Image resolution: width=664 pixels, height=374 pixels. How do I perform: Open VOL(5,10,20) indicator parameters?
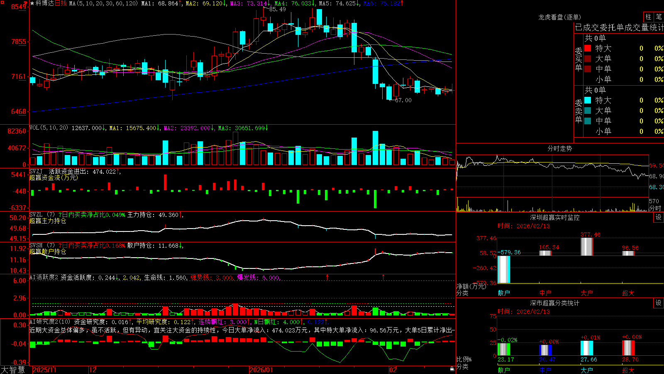coord(49,128)
